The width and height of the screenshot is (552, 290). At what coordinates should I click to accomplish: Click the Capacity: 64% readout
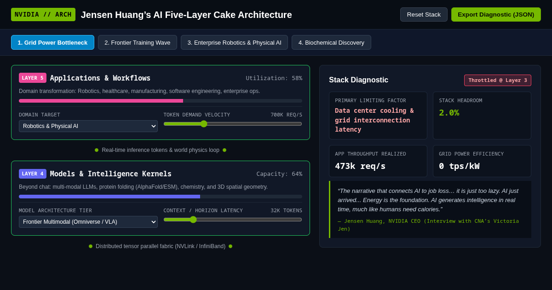279,174
